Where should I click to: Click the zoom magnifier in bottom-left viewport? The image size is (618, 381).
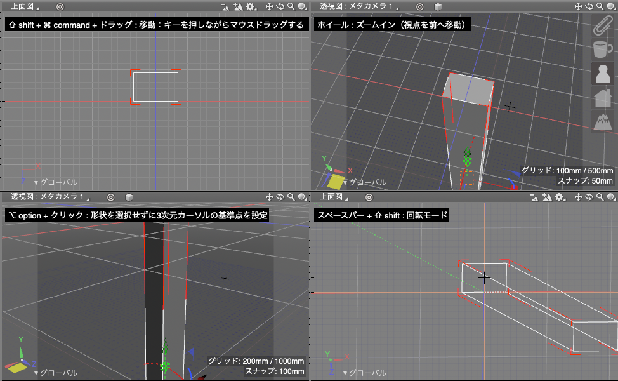pyautogui.click(x=291, y=197)
